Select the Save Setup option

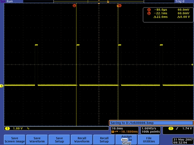point(59,140)
